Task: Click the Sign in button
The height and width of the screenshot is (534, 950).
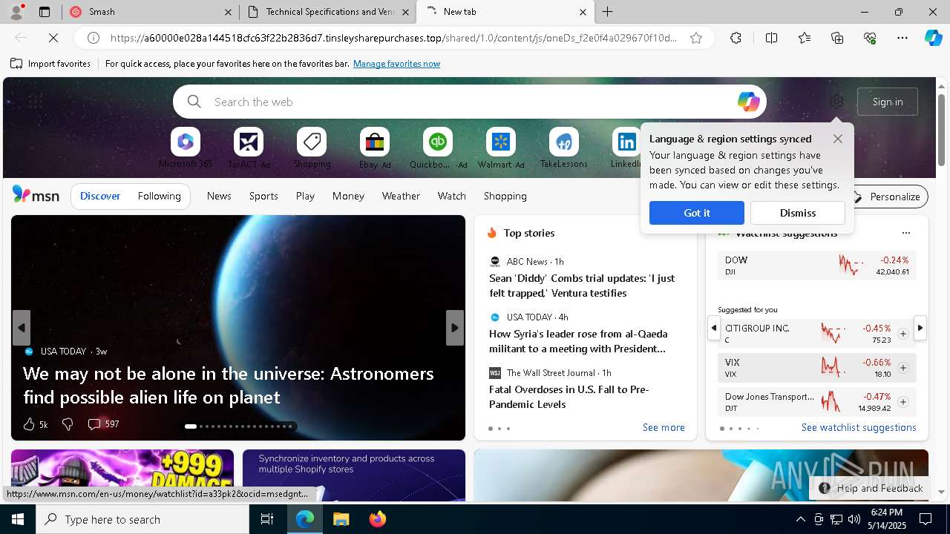Action: point(888,102)
